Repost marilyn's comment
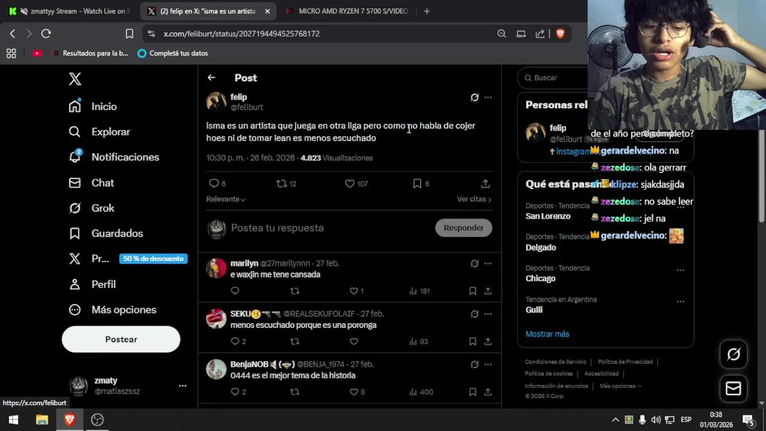 tap(294, 291)
